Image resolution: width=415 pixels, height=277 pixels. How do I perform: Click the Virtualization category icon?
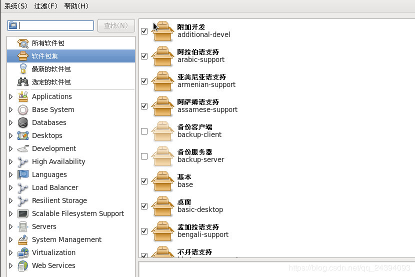tap(23, 252)
